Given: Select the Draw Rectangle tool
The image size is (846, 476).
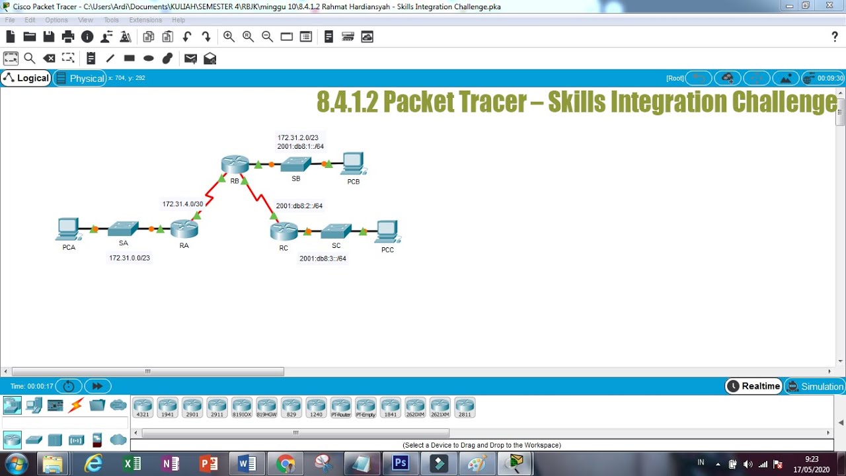Looking at the screenshot, I should (130, 58).
